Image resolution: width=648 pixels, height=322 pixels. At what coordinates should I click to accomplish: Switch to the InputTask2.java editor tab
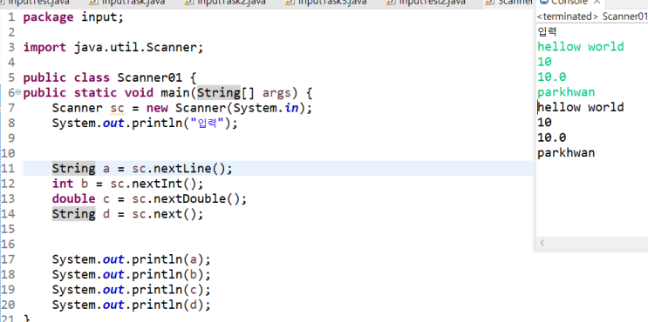pos(226,2)
